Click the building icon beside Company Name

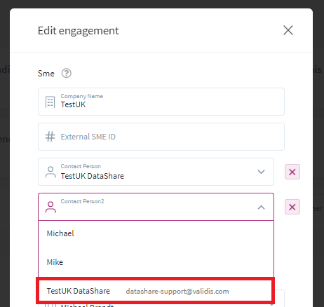50,102
